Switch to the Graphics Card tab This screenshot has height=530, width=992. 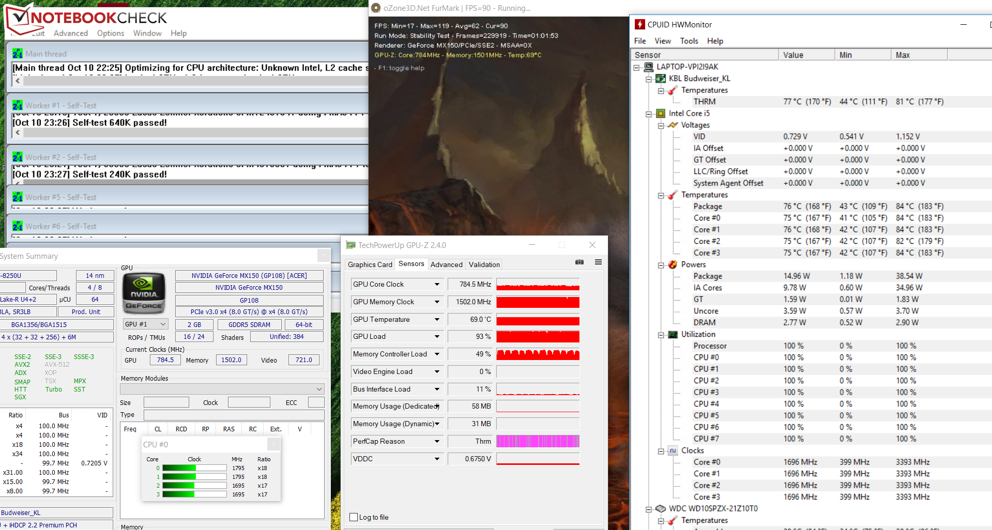[x=370, y=264]
